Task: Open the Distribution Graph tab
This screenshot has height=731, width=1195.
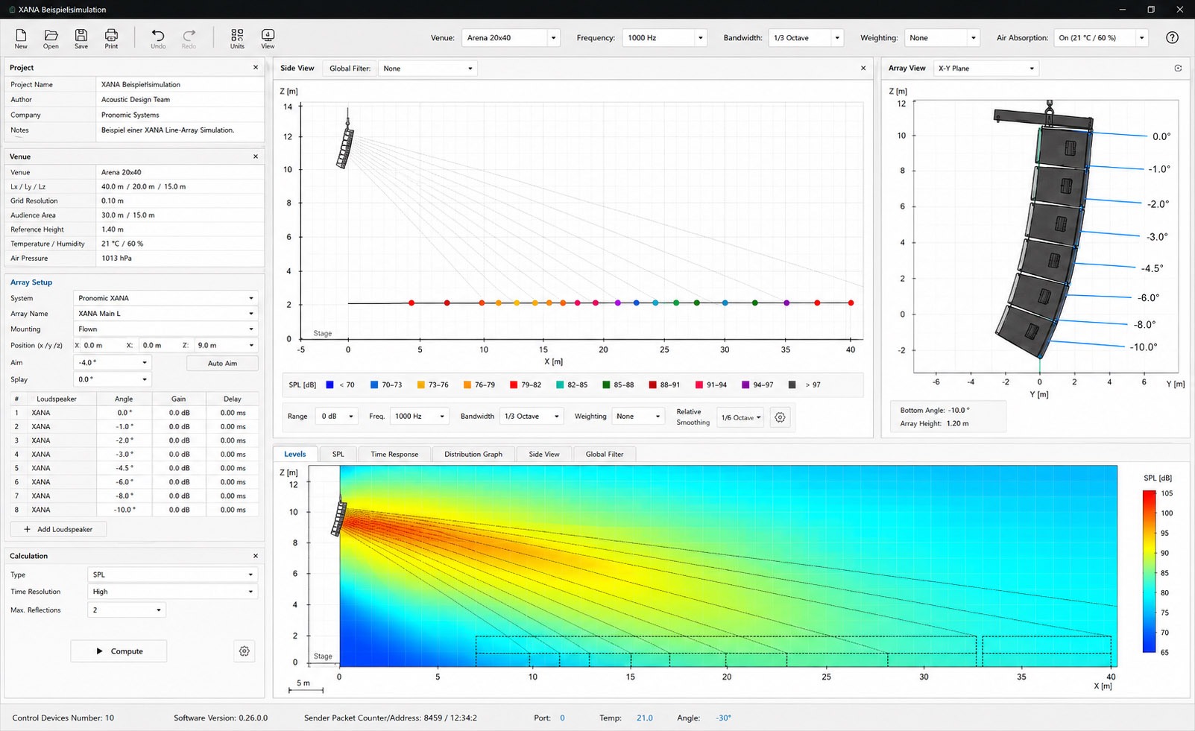Action: [473, 454]
